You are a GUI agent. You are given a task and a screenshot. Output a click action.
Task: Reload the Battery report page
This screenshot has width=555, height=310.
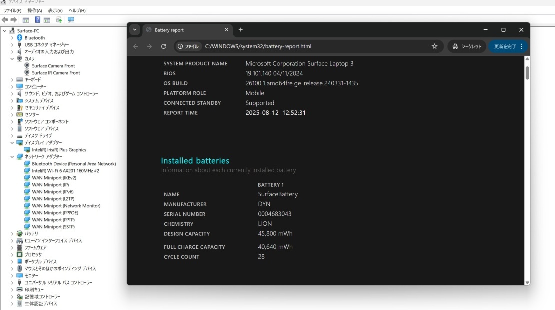coord(163,46)
